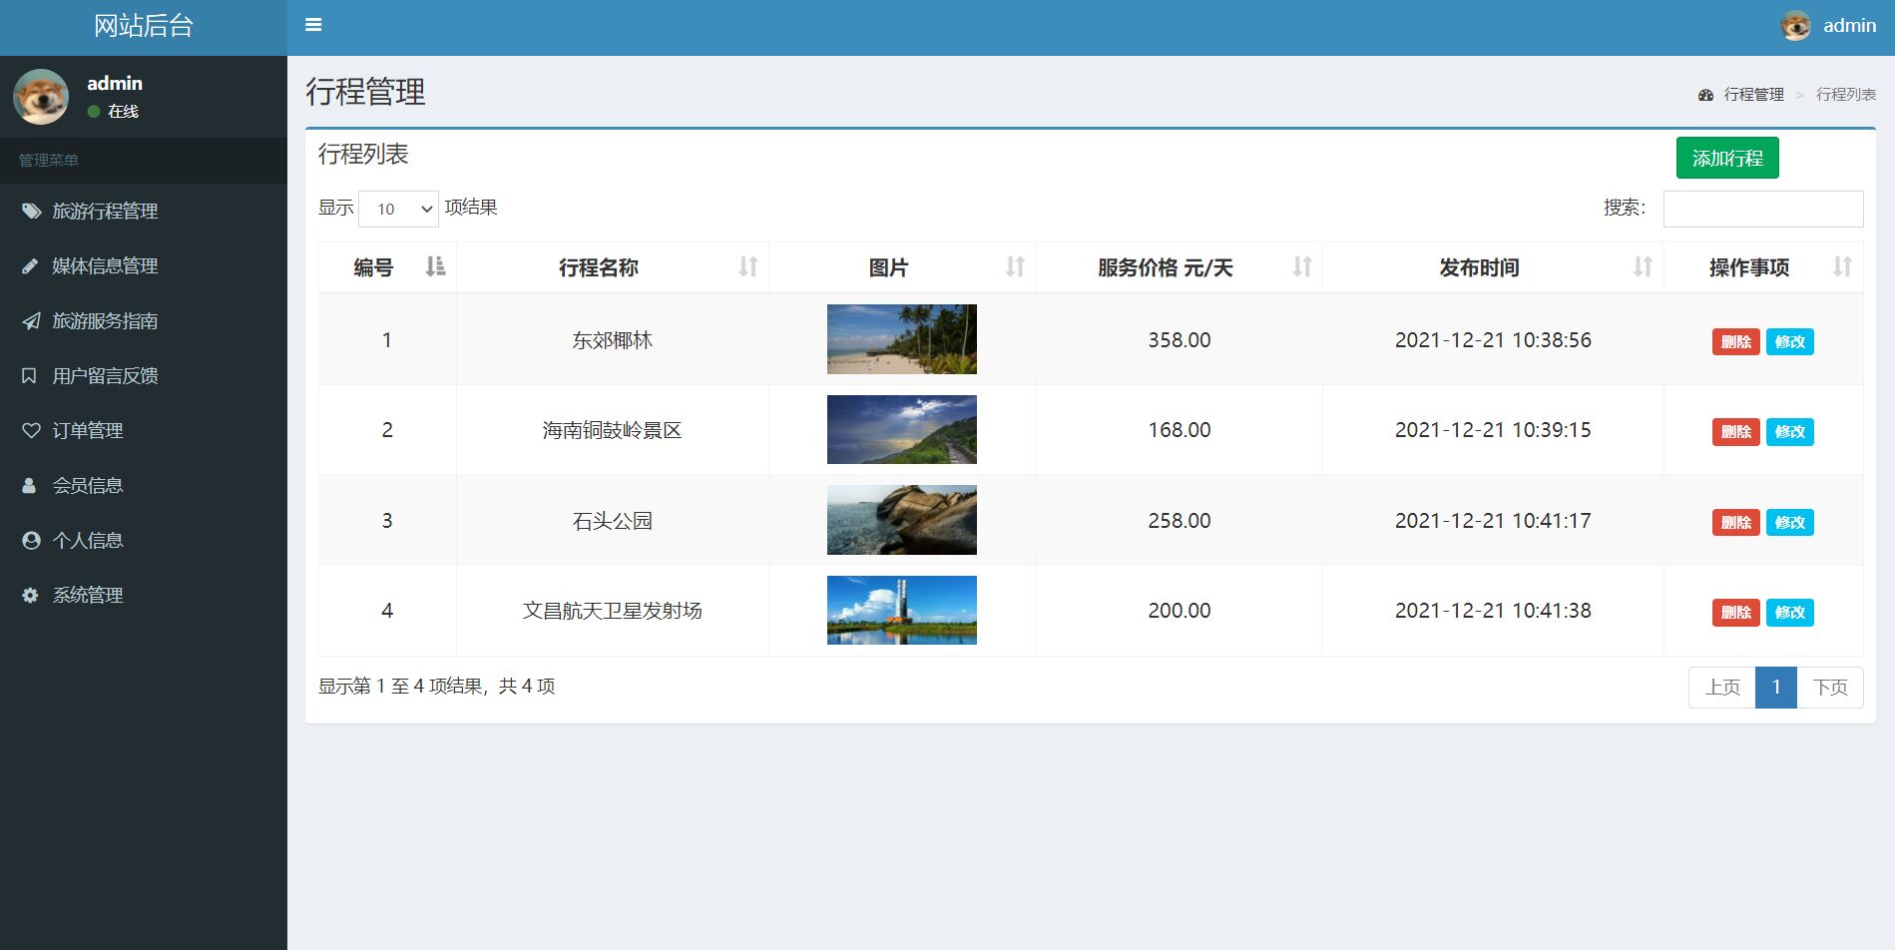
Task: Delete the 东郊椰林 row
Action: (1736, 341)
